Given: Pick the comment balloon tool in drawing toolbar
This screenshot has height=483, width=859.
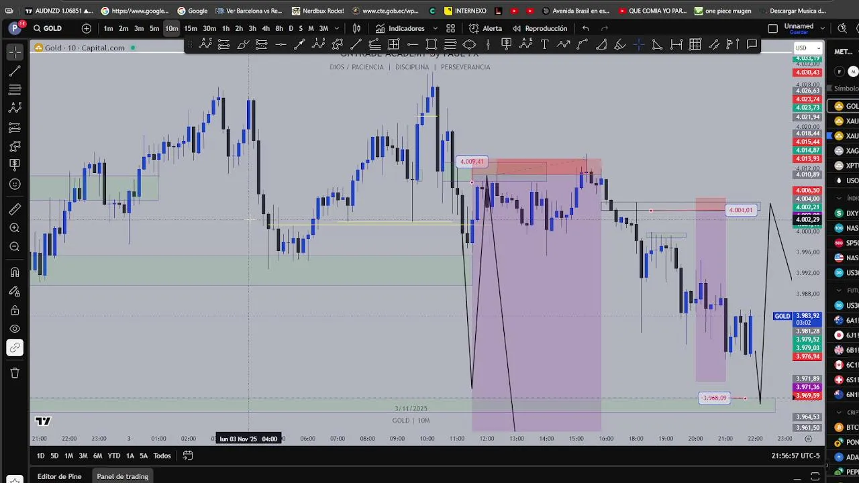Looking at the screenshot, I should [752, 44].
